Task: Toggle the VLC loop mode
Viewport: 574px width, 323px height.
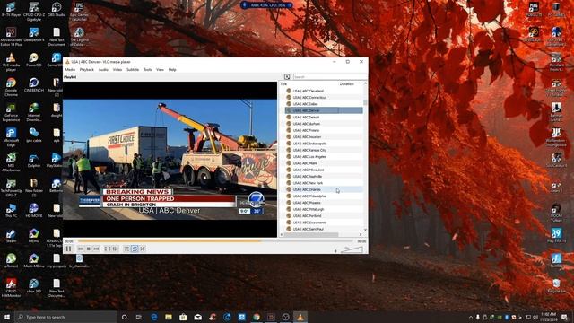Action: coord(135,249)
